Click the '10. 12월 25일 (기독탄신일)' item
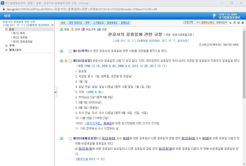This screenshot has width=246, height=166. pyautogui.click(x=92, y=118)
